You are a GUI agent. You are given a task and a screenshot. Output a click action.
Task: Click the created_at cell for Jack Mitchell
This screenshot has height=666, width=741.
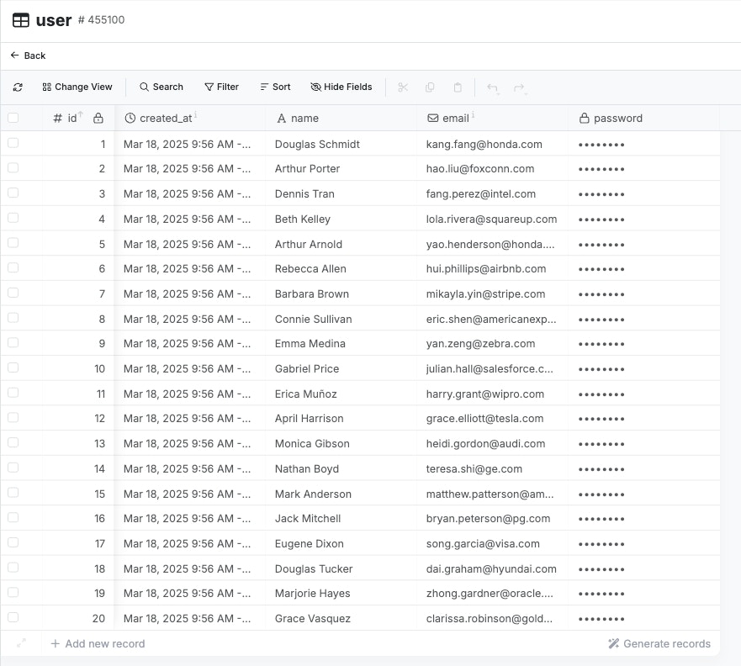tap(190, 519)
